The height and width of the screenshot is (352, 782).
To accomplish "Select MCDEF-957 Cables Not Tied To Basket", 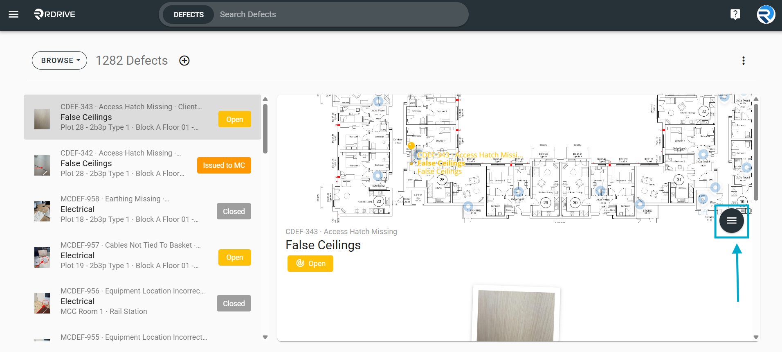I will click(x=142, y=255).
